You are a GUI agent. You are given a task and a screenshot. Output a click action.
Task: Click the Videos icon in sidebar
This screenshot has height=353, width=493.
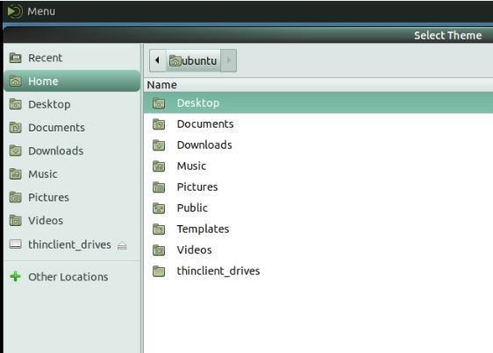16,221
